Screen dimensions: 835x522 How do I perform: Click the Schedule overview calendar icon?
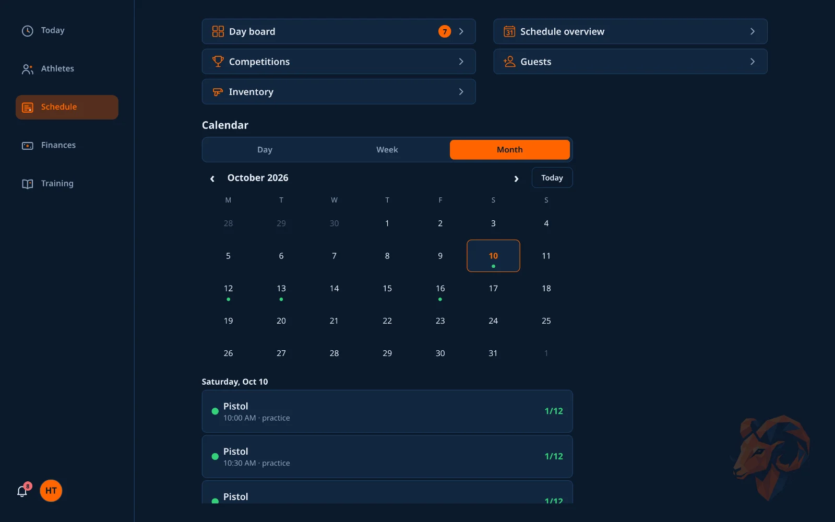pyautogui.click(x=509, y=31)
